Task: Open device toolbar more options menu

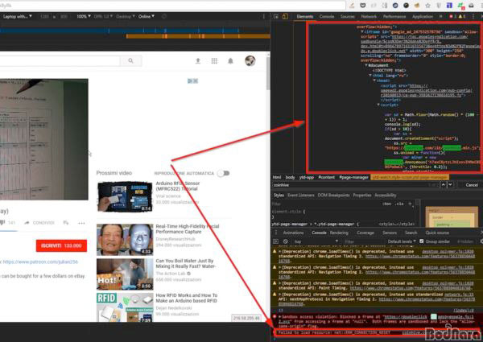Action: pyautogui.click(x=264, y=17)
